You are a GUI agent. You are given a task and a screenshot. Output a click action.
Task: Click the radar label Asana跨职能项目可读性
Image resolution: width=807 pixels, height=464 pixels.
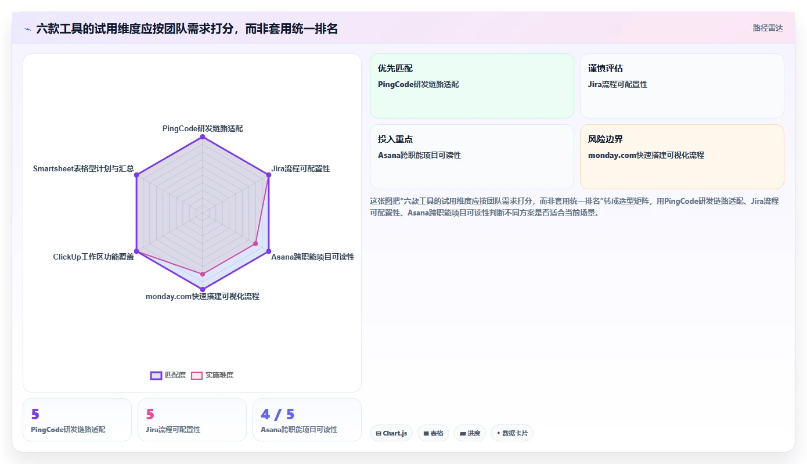312,257
